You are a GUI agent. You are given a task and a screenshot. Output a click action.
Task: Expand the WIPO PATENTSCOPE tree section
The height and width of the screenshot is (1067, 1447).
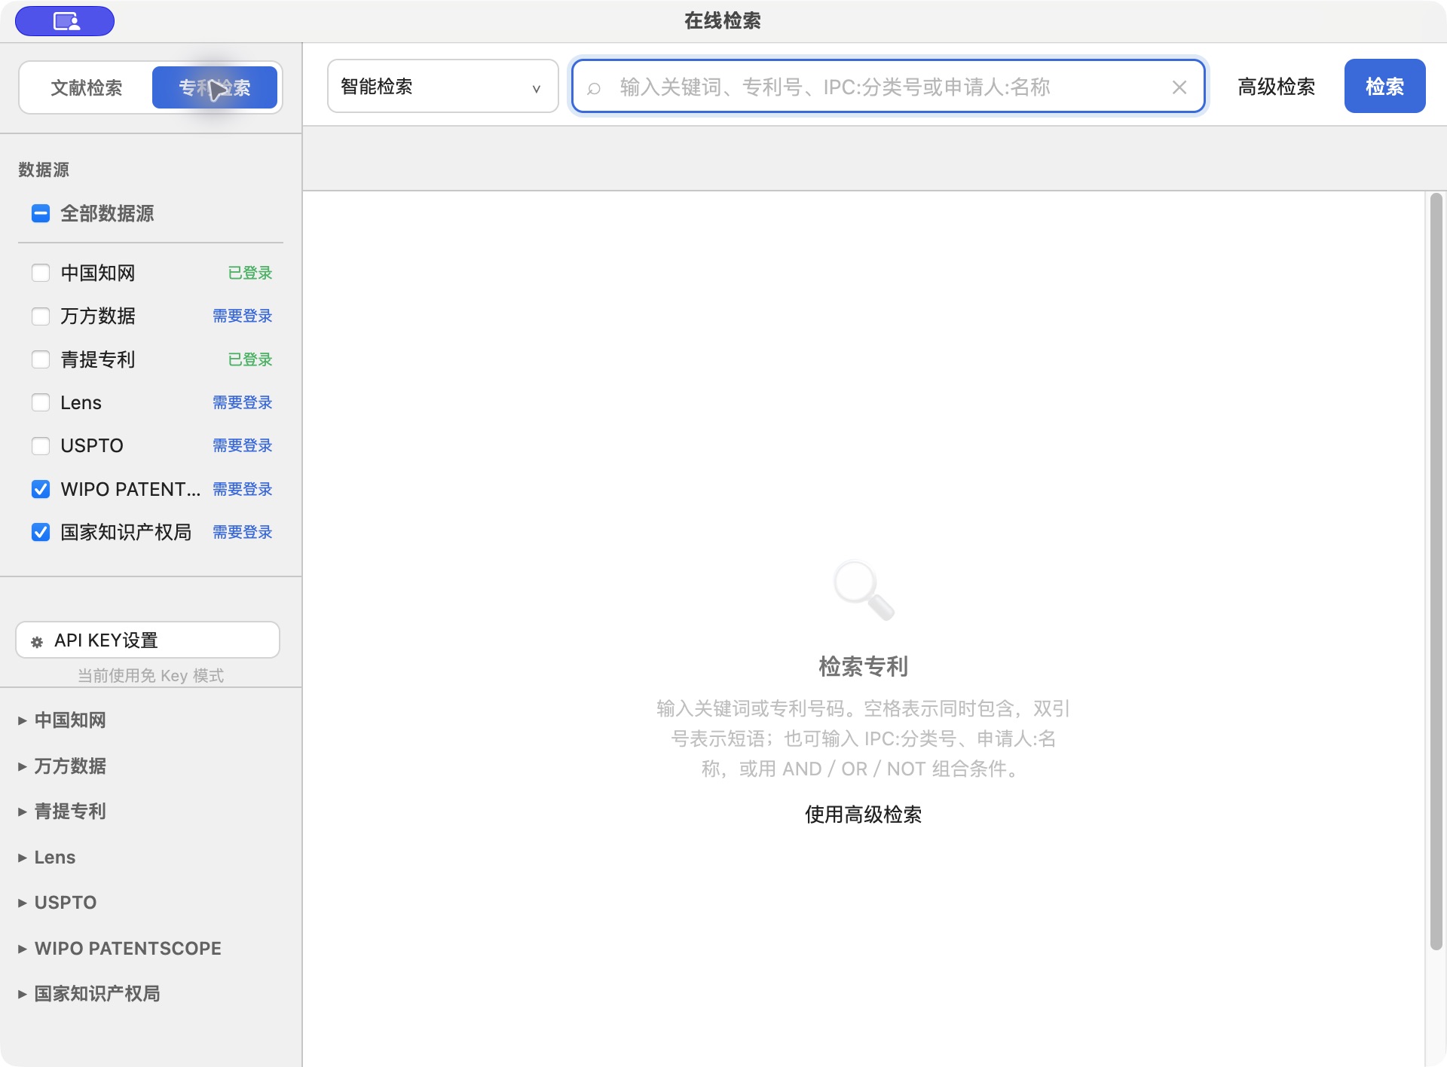(22, 949)
